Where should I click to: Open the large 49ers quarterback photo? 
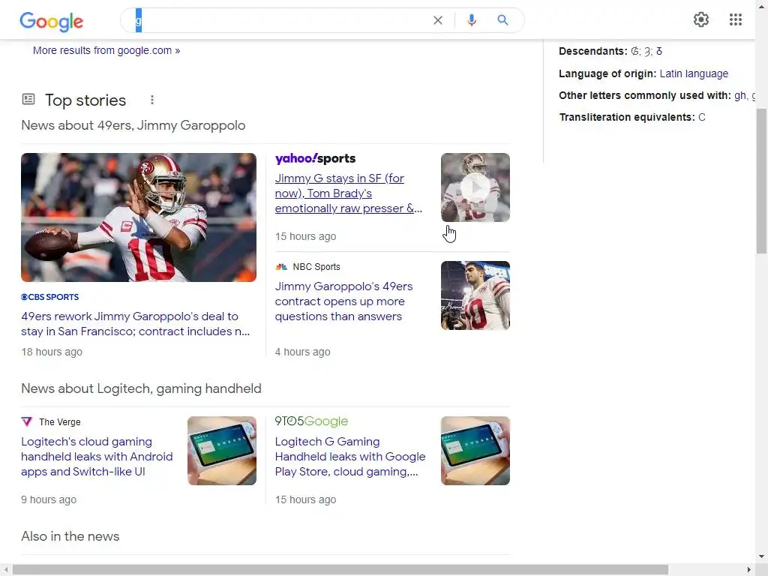(x=139, y=217)
